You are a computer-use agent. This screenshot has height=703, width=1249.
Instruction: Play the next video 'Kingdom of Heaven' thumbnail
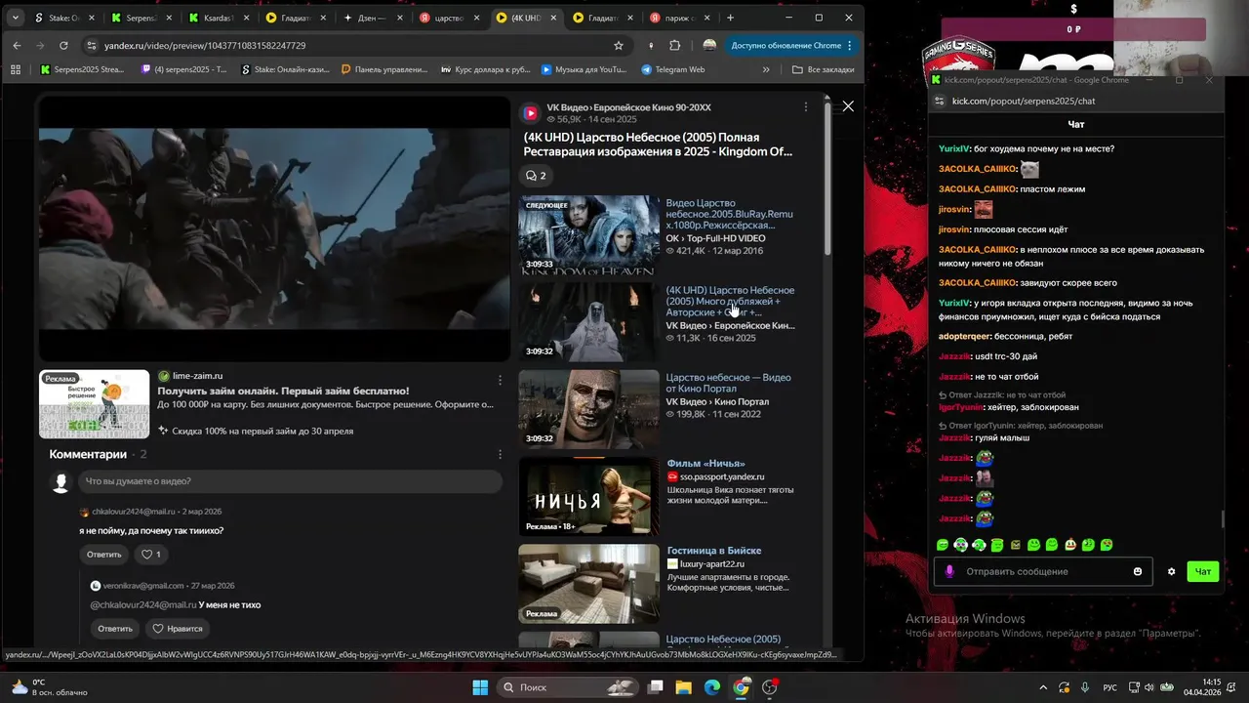(x=588, y=234)
